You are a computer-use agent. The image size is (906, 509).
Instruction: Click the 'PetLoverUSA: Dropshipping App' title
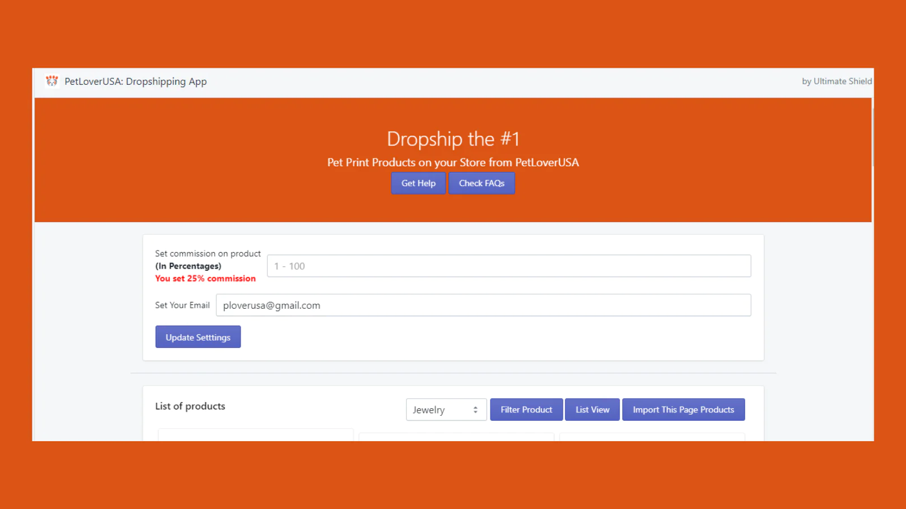136,81
